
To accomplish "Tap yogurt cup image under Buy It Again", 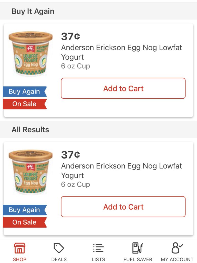I will click(x=30, y=54).
